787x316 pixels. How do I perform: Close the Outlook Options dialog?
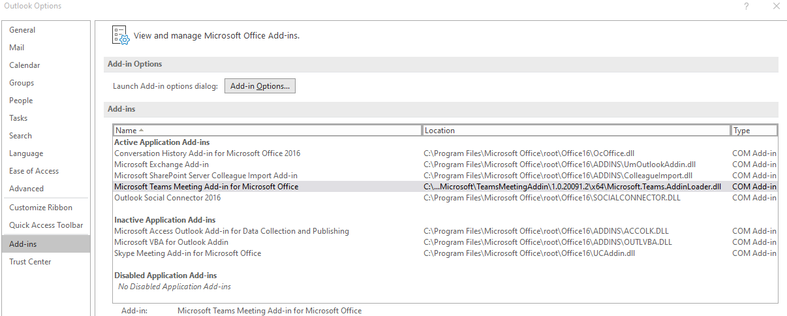(776, 6)
